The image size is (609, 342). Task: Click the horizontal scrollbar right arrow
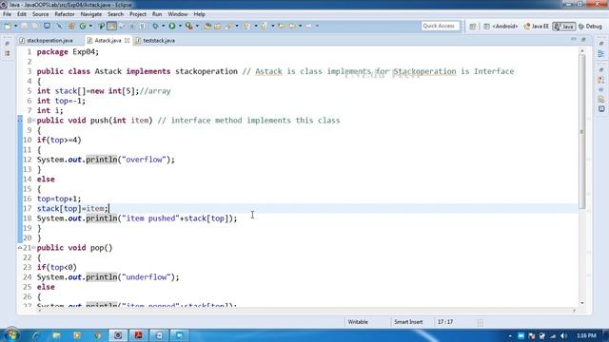click(574, 311)
